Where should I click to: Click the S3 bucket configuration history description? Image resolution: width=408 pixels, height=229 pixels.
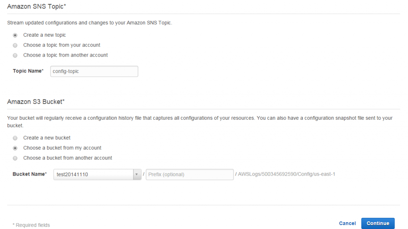click(200, 122)
